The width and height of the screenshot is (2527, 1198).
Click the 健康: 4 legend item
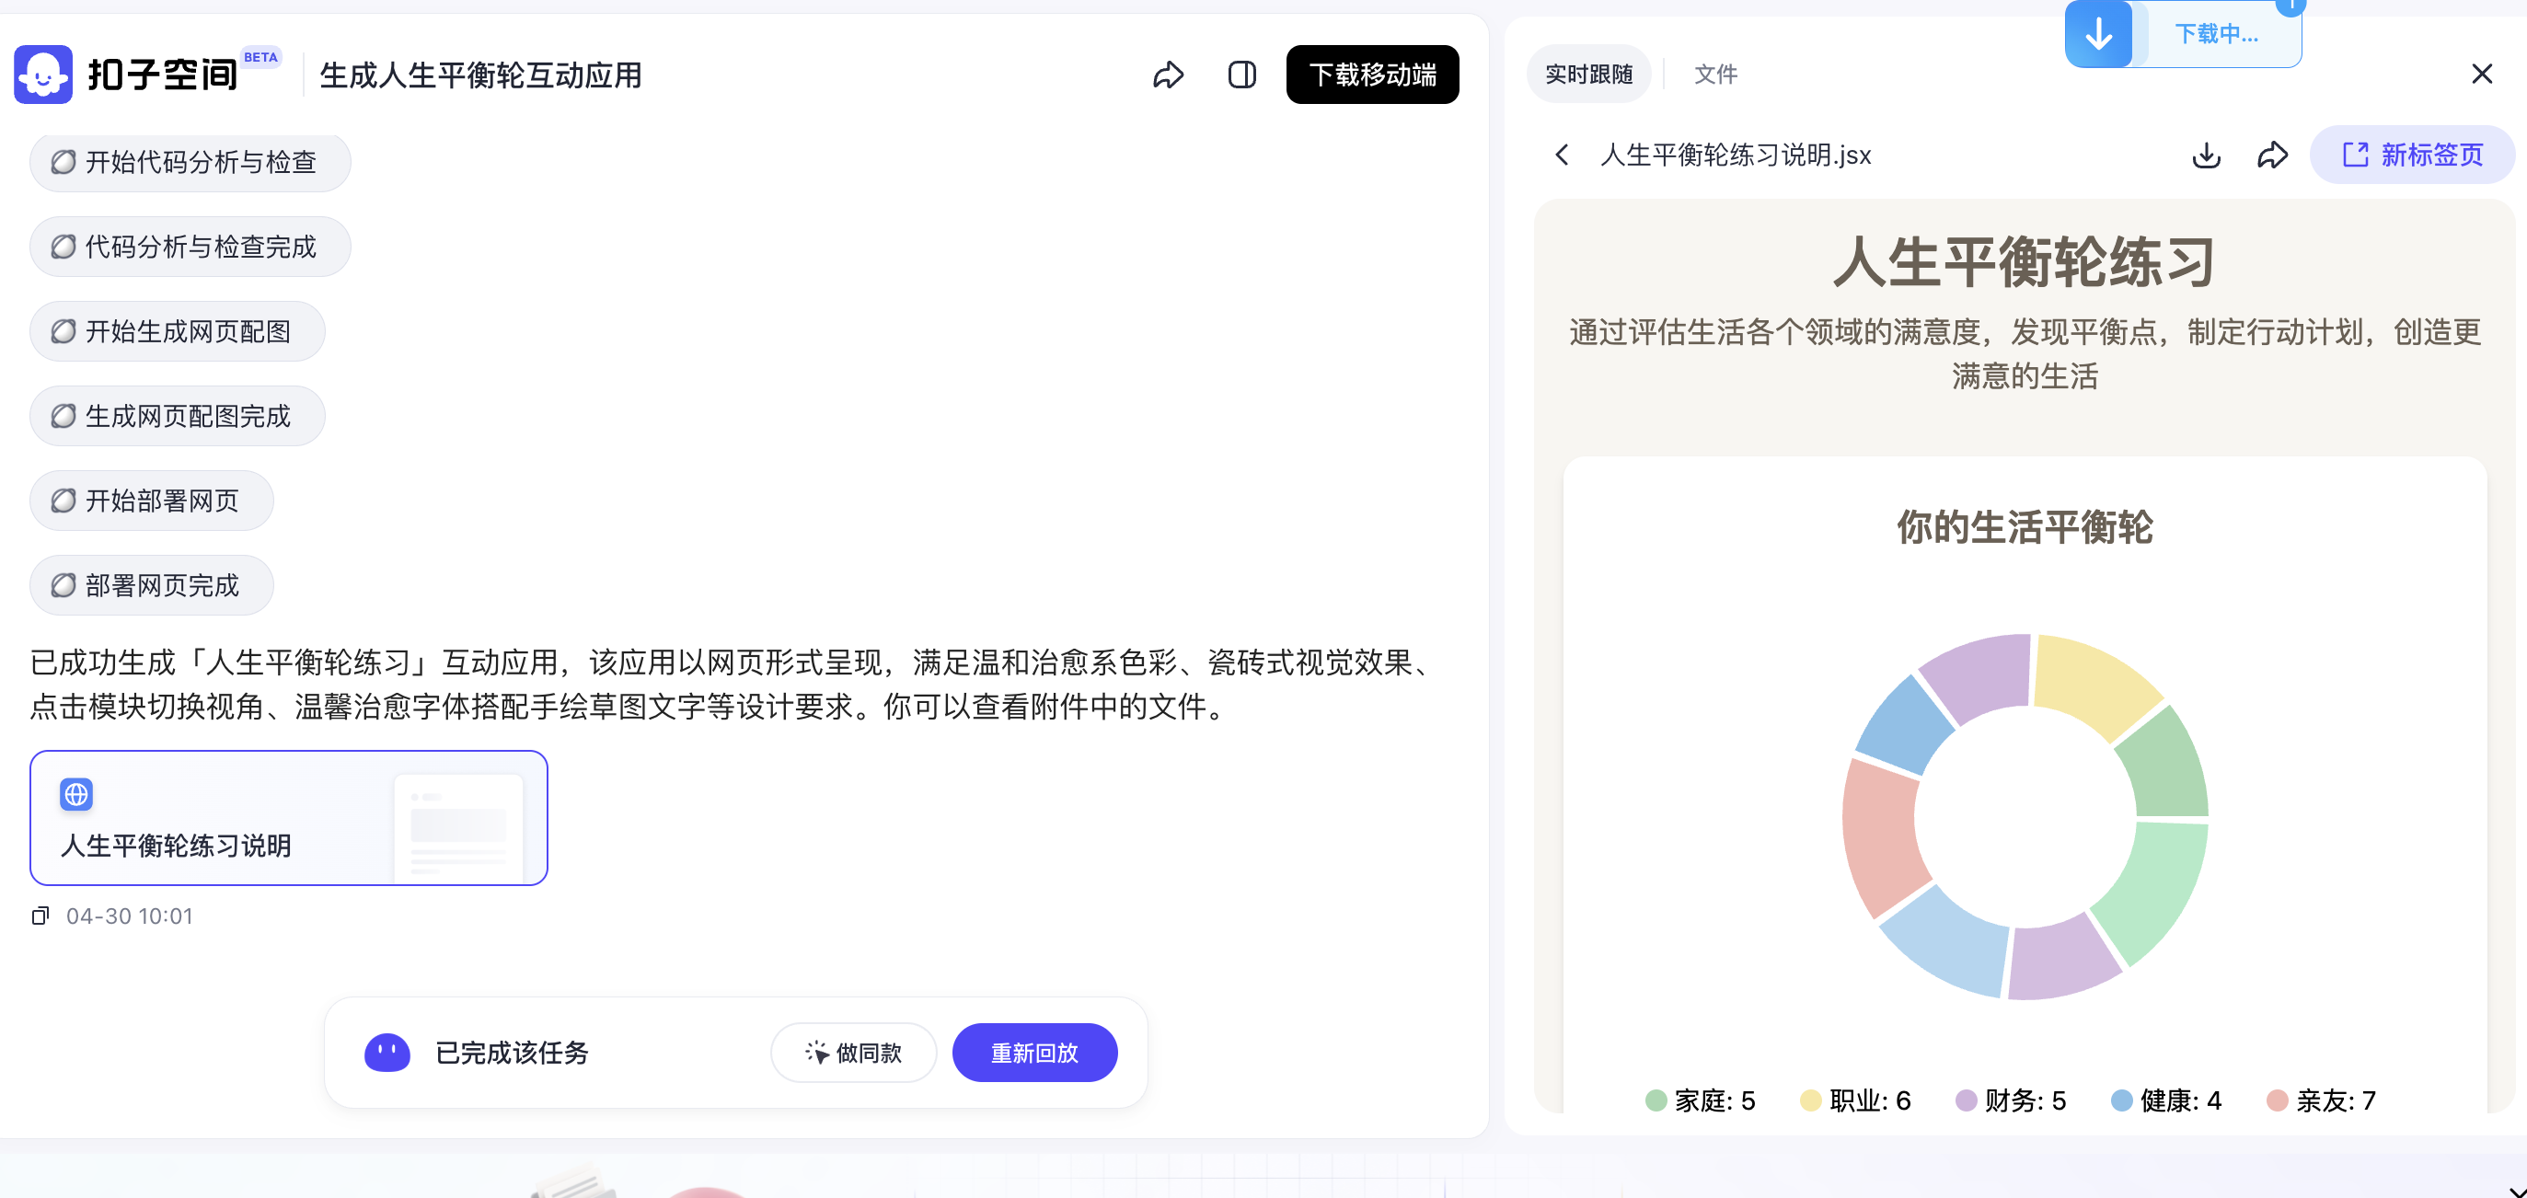(2166, 1100)
